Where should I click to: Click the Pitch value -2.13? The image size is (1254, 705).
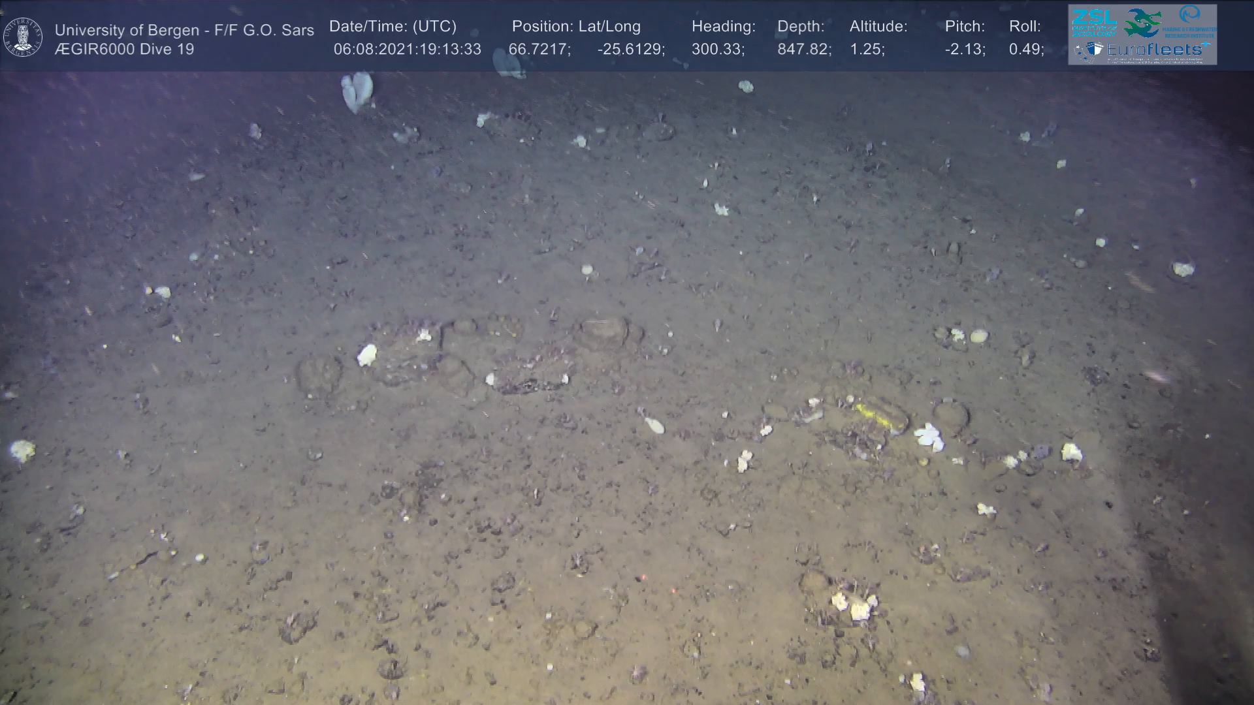coord(965,50)
